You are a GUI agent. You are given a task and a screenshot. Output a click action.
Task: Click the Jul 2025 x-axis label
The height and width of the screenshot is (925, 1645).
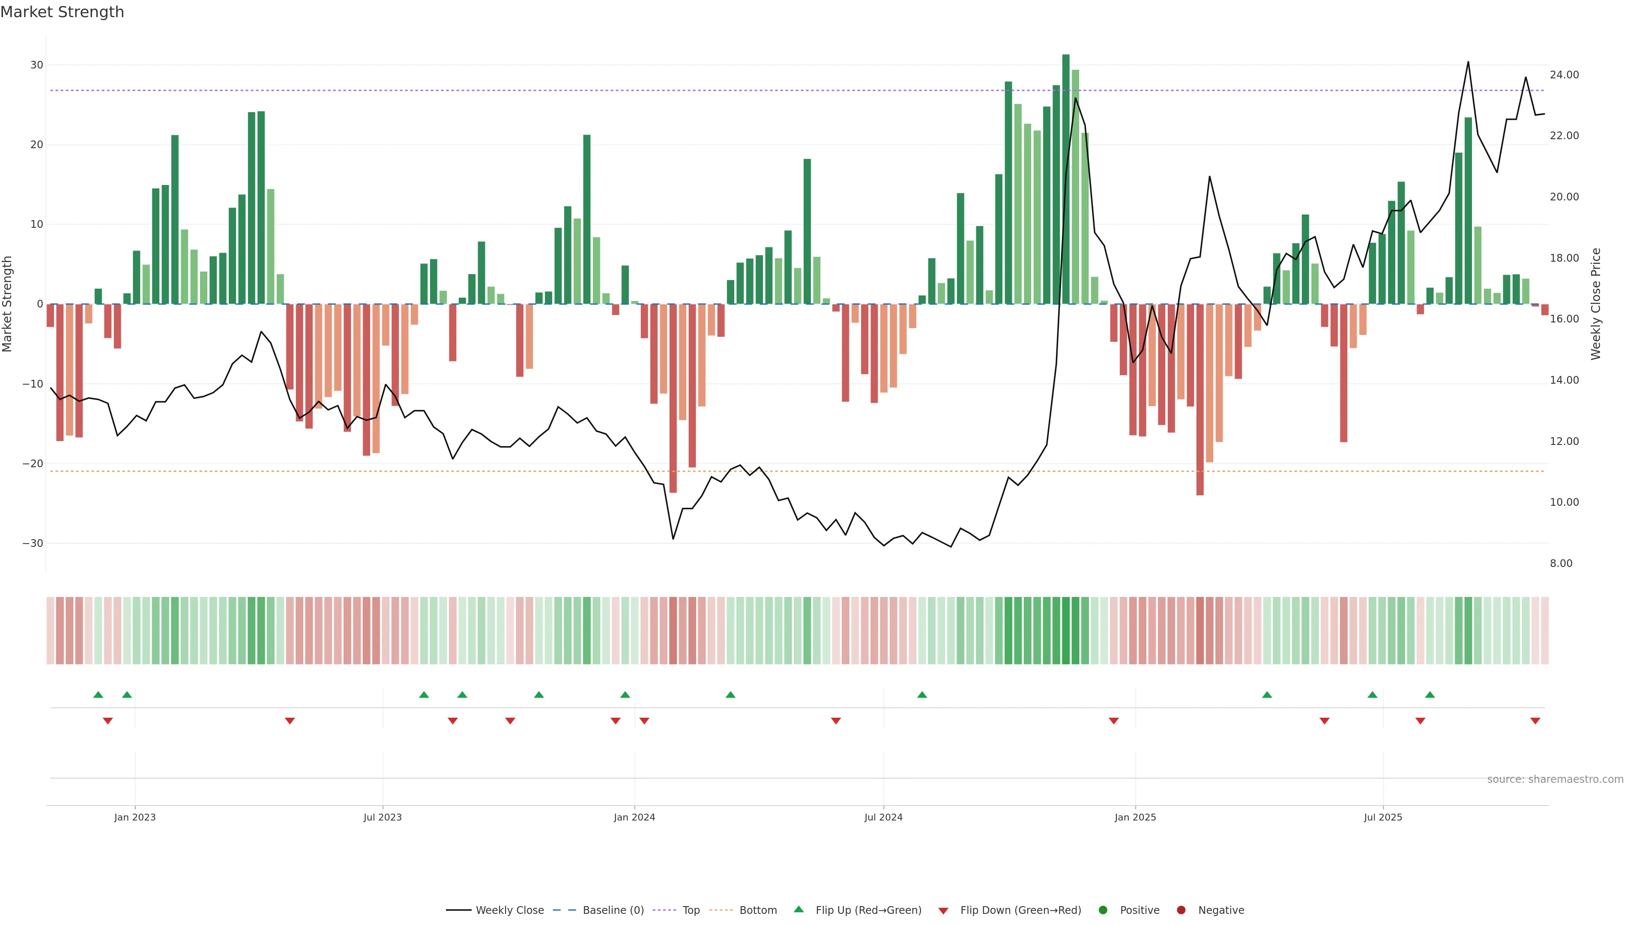coord(1382,817)
